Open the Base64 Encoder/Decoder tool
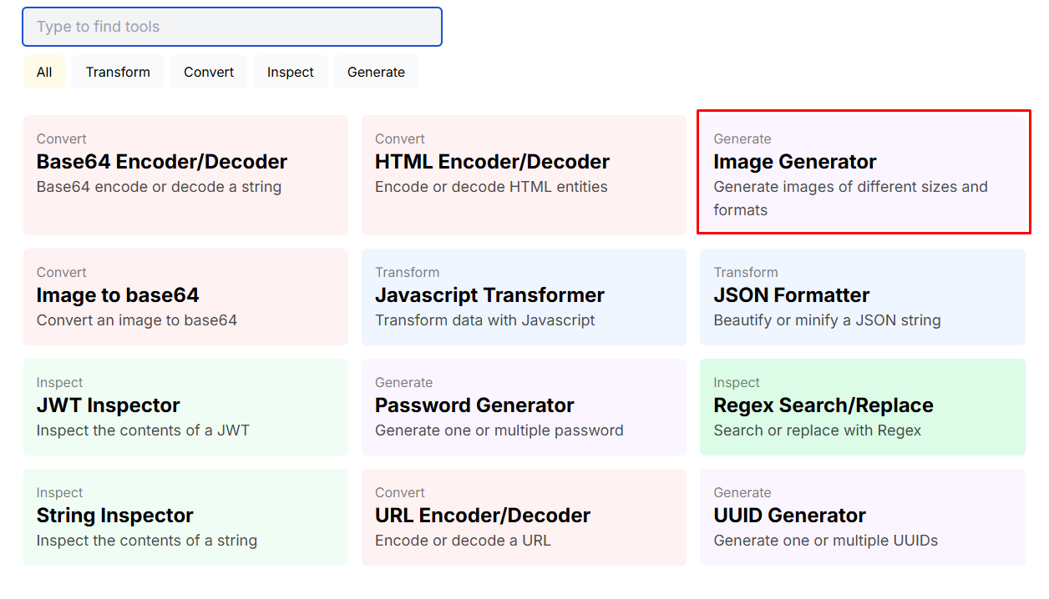This screenshot has height=599, width=1049. 185,175
